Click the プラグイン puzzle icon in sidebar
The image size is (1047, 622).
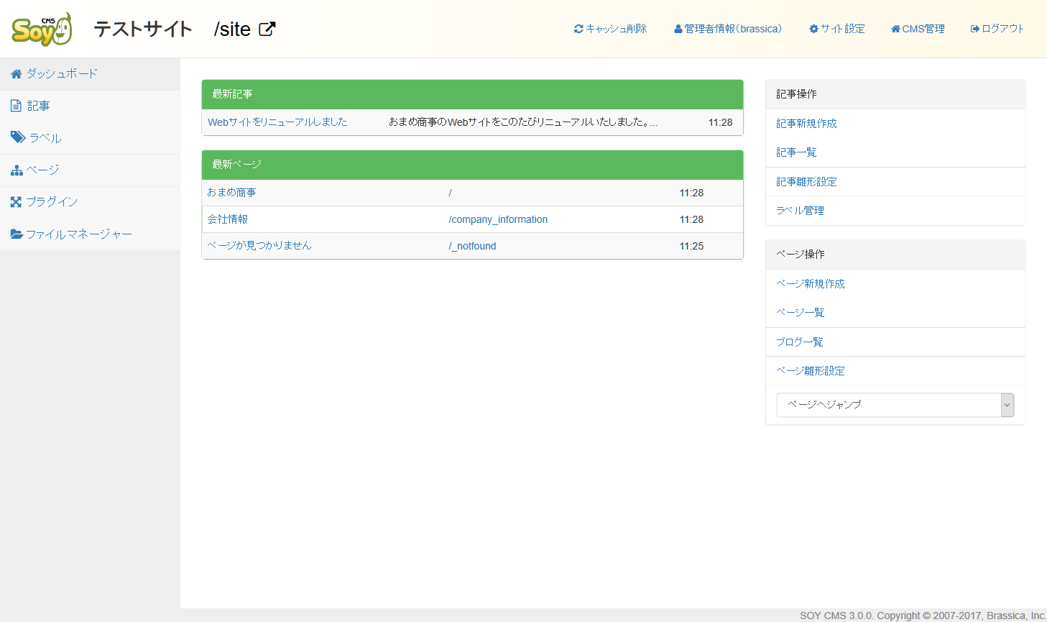(16, 202)
